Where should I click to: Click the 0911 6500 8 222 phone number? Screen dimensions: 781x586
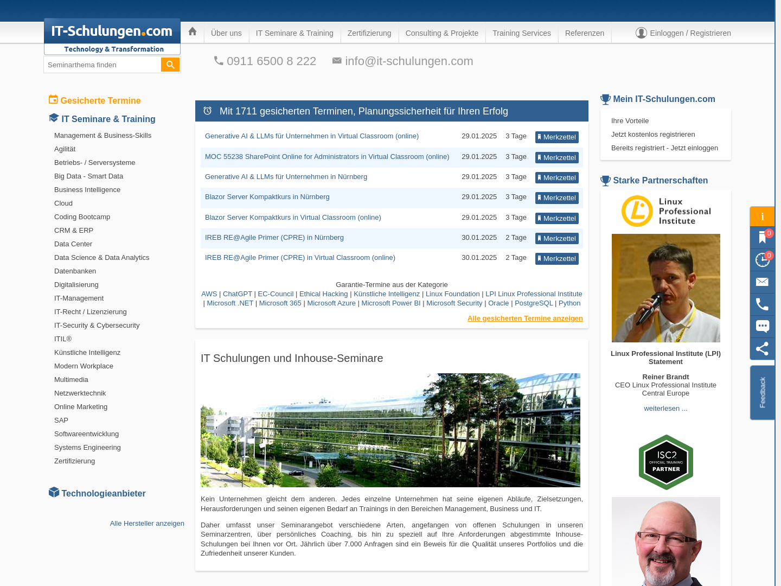271,61
